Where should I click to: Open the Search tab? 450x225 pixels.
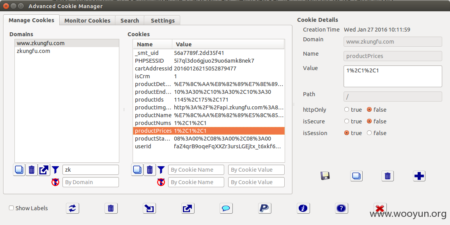(x=129, y=20)
